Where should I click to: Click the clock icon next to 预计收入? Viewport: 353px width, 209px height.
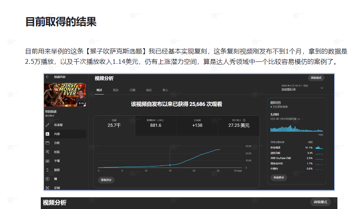click(x=244, y=120)
